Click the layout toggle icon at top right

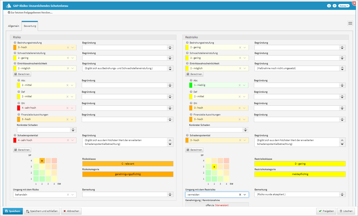pyautogui.click(x=350, y=23)
